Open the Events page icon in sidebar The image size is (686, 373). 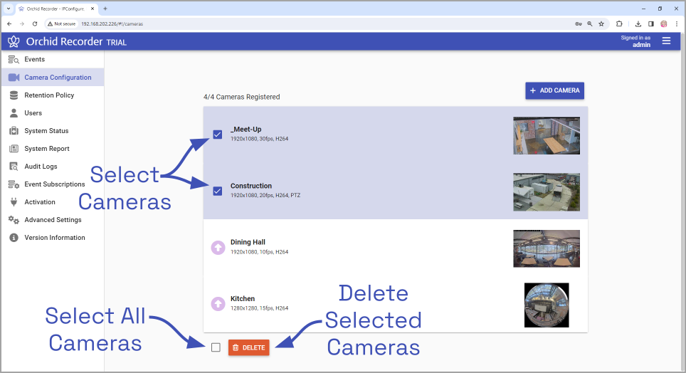click(x=14, y=60)
